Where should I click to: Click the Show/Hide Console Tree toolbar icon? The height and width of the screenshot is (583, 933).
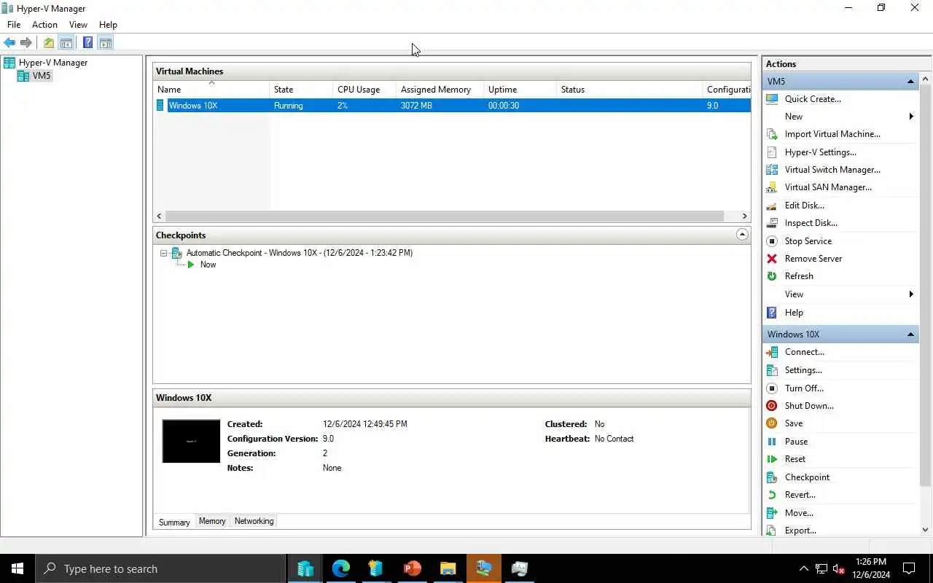(66, 43)
